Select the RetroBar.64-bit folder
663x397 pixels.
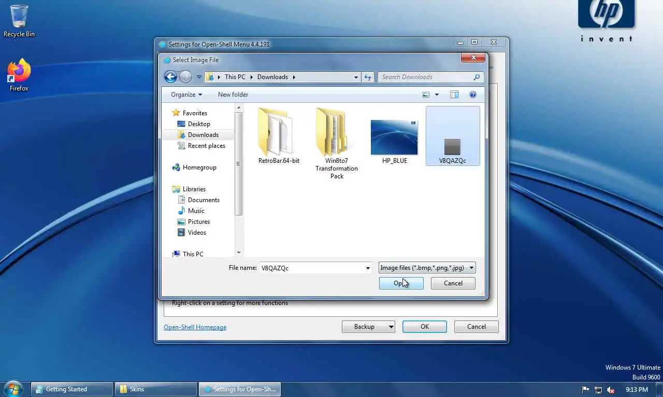coord(279,135)
